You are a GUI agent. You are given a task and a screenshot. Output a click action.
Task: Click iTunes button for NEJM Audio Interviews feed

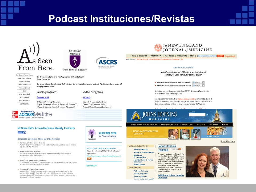coord(197,82)
